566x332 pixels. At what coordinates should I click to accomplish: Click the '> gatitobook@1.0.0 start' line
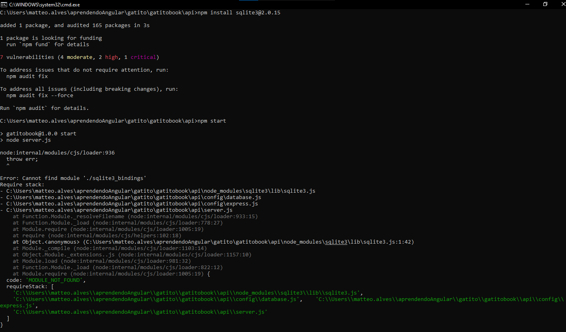pos(38,134)
